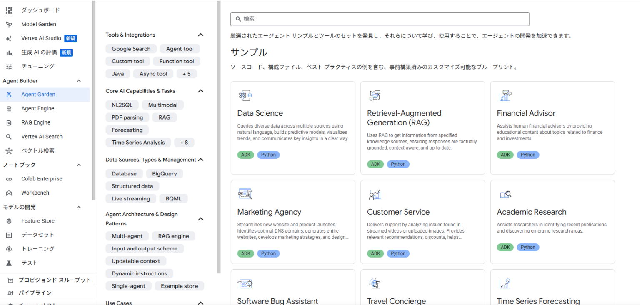Image resolution: width=640 pixels, height=305 pixels.
Task: Click the Financial Advisor card icon
Action: (505, 95)
